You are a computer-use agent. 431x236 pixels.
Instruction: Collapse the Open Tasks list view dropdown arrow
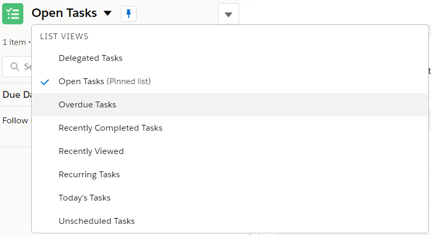tap(108, 13)
